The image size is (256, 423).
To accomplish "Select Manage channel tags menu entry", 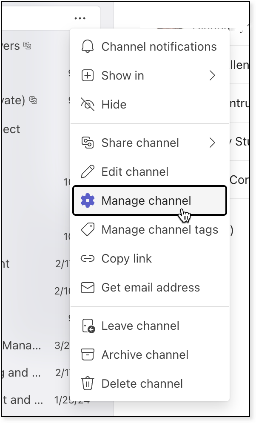I will (159, 230).
